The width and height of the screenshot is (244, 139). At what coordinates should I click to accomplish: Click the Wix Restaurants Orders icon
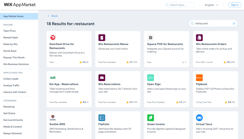pyautogui.click(x=199, y=37)
